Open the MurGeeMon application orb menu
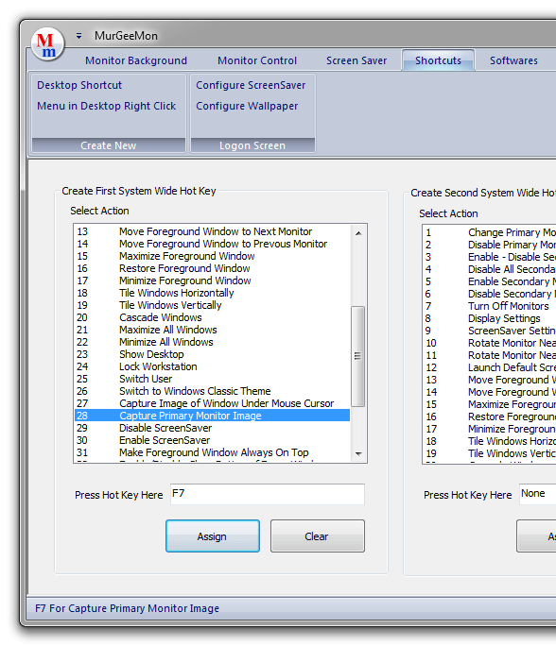 pos(47,44)
